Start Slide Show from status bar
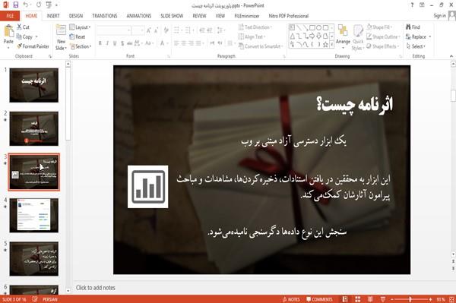 coord(383,299)
